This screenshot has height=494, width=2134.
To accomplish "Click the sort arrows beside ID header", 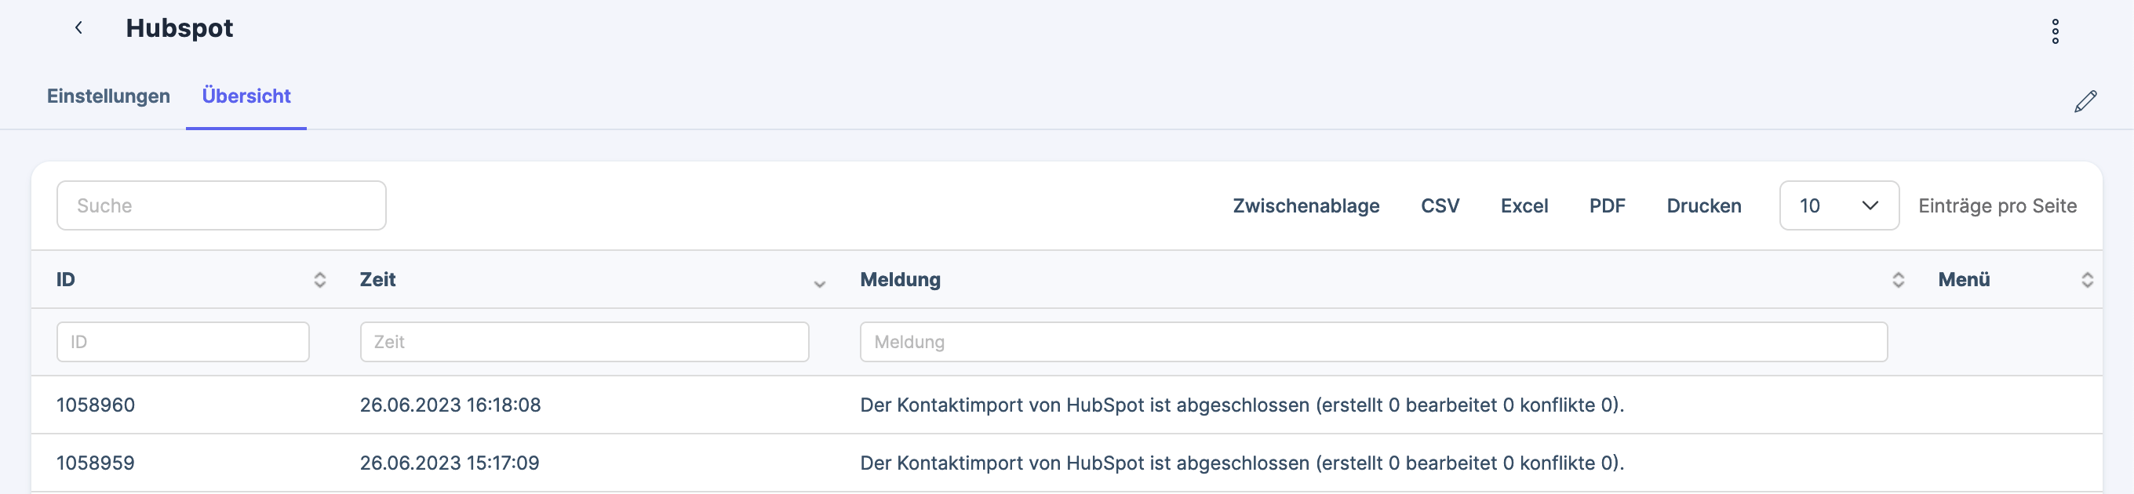I will point(319,280).
